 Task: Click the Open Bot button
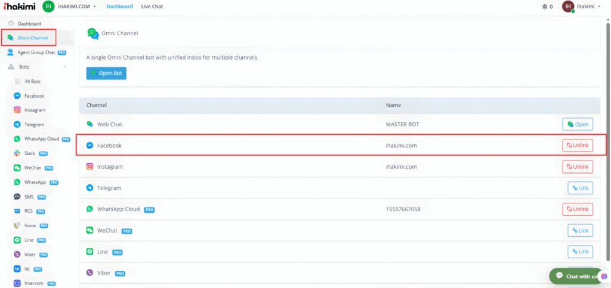pyautogui.click(x=106, y=73)
